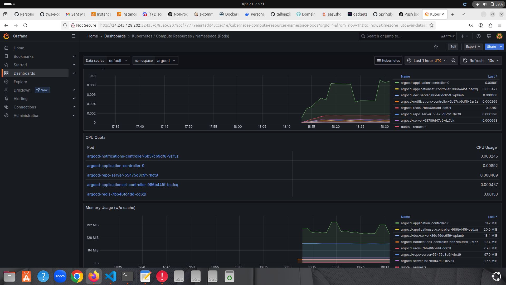Image resolution: width=506 pixels, height=285 pixels.
Task: Open the Firefox hamburger menu
Action: point(499,25)
